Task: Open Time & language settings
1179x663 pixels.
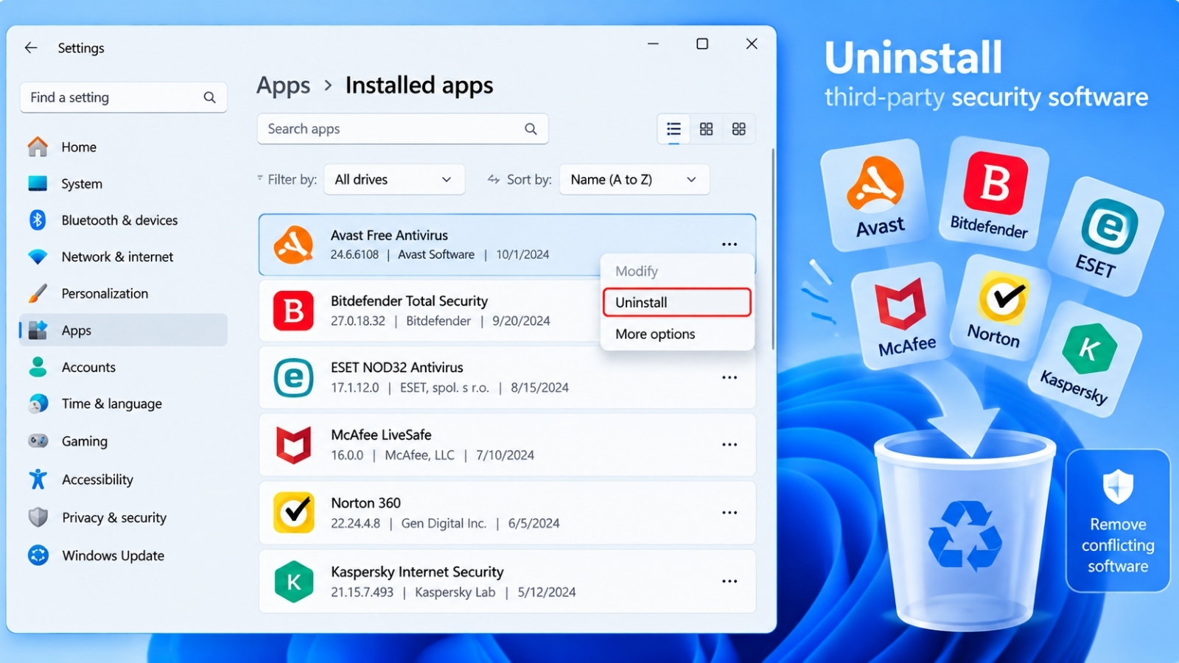Action: (x=123, y=404)
